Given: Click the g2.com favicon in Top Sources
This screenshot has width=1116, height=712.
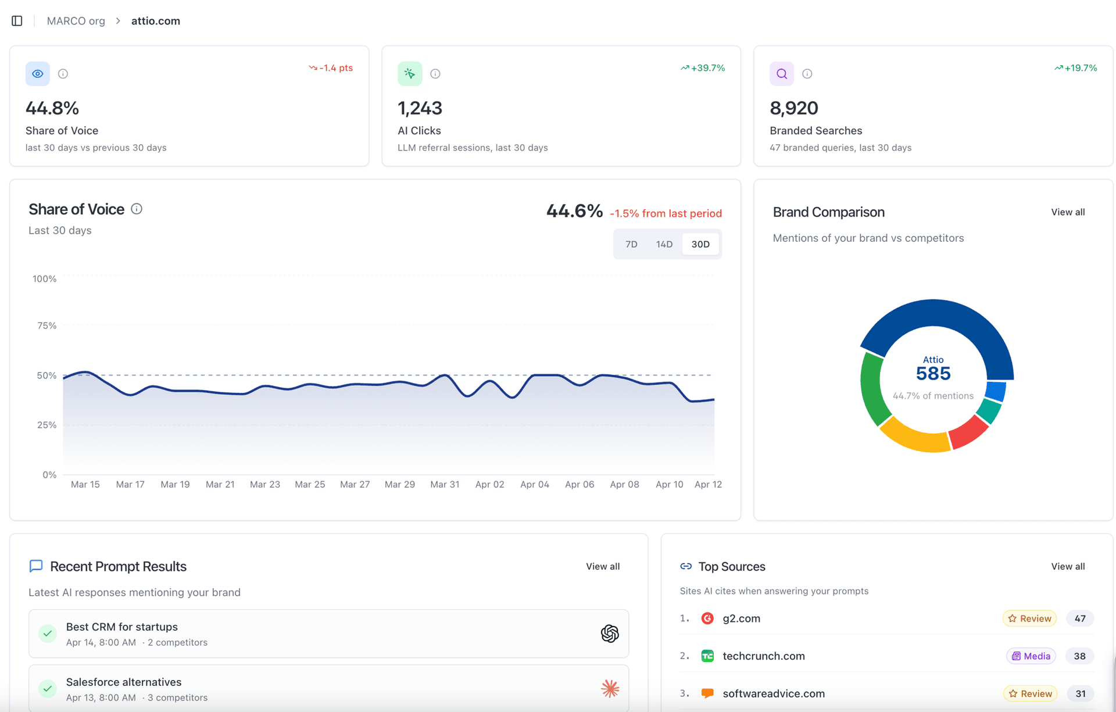Looking at the screenshot, I should [707, 618].
